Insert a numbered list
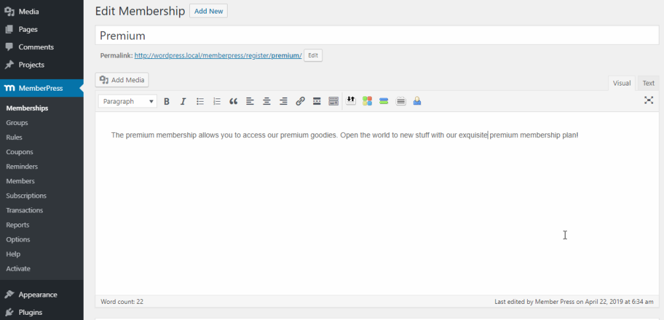This screenshot has height=320, width=664. click(217, 101)
